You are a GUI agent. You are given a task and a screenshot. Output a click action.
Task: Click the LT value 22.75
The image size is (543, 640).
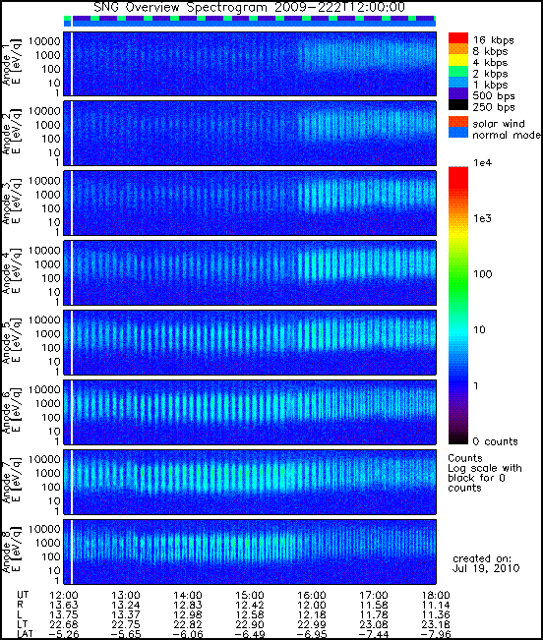coord(126,624)
